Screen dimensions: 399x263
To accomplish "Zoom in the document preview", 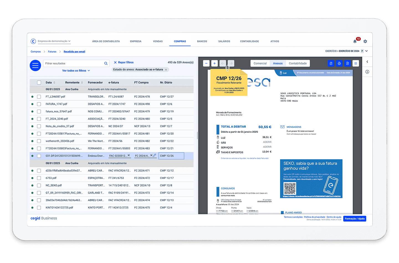I will 214,63.
